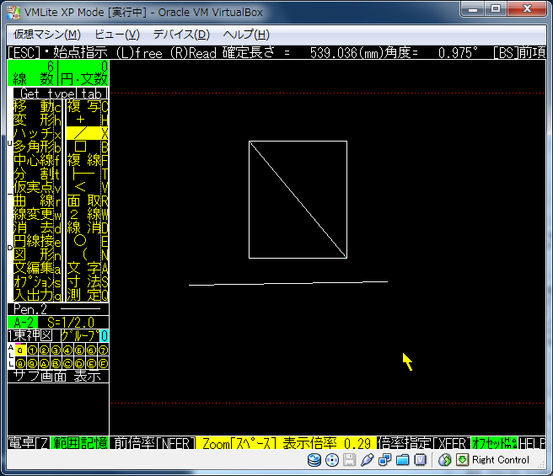Click the network adapter status icon
This screenshot has width=553, height=476.
point(384,460)
